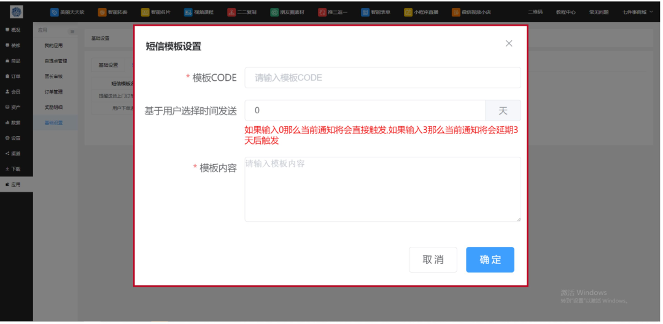Click the 短信模板设置 dialog title
The image size is (663, 324).
[x=173, y=47]
